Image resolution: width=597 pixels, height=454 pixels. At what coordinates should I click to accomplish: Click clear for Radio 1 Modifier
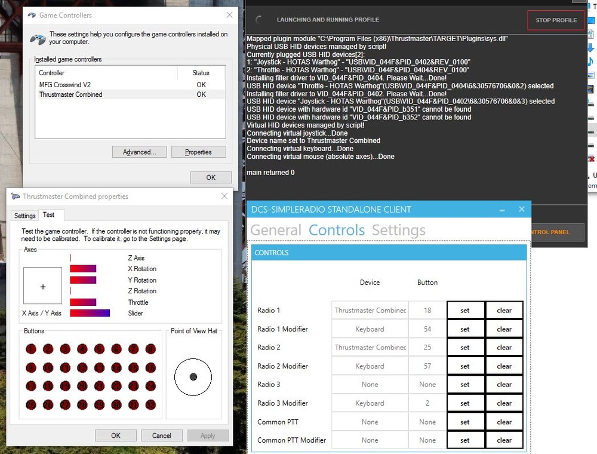504,329
